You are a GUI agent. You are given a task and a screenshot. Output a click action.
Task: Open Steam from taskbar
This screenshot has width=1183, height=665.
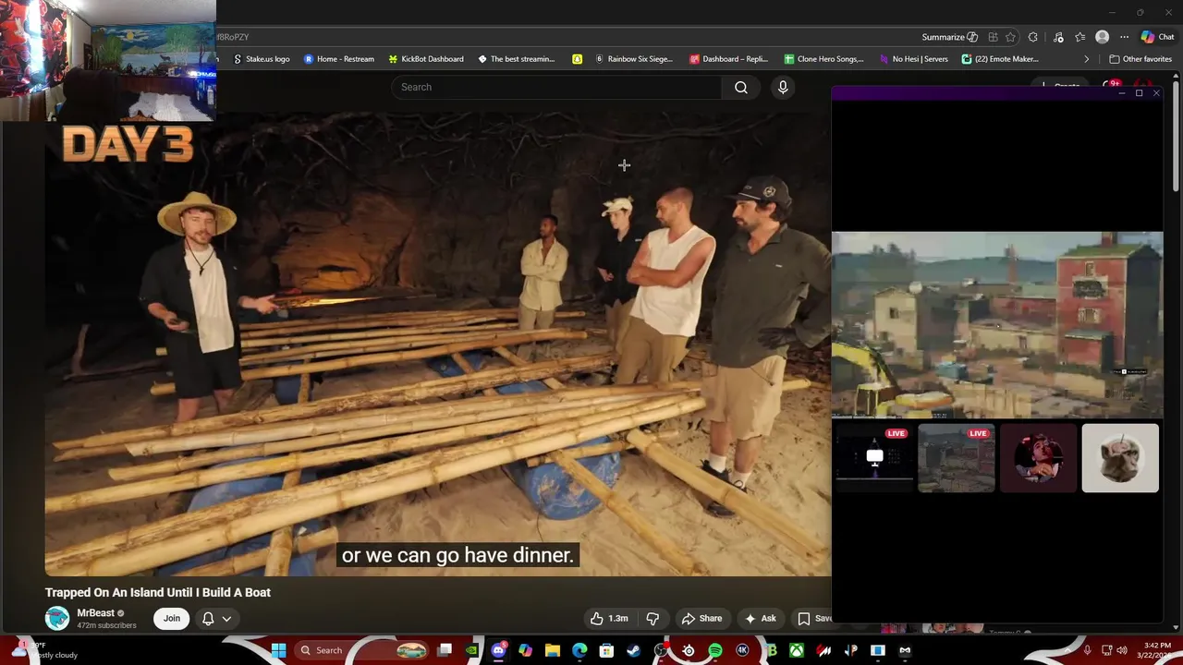tap(633, 650)
